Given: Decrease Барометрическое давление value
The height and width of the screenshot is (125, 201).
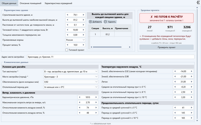Looking at the screenshot, I should click(x=80, y=97).
